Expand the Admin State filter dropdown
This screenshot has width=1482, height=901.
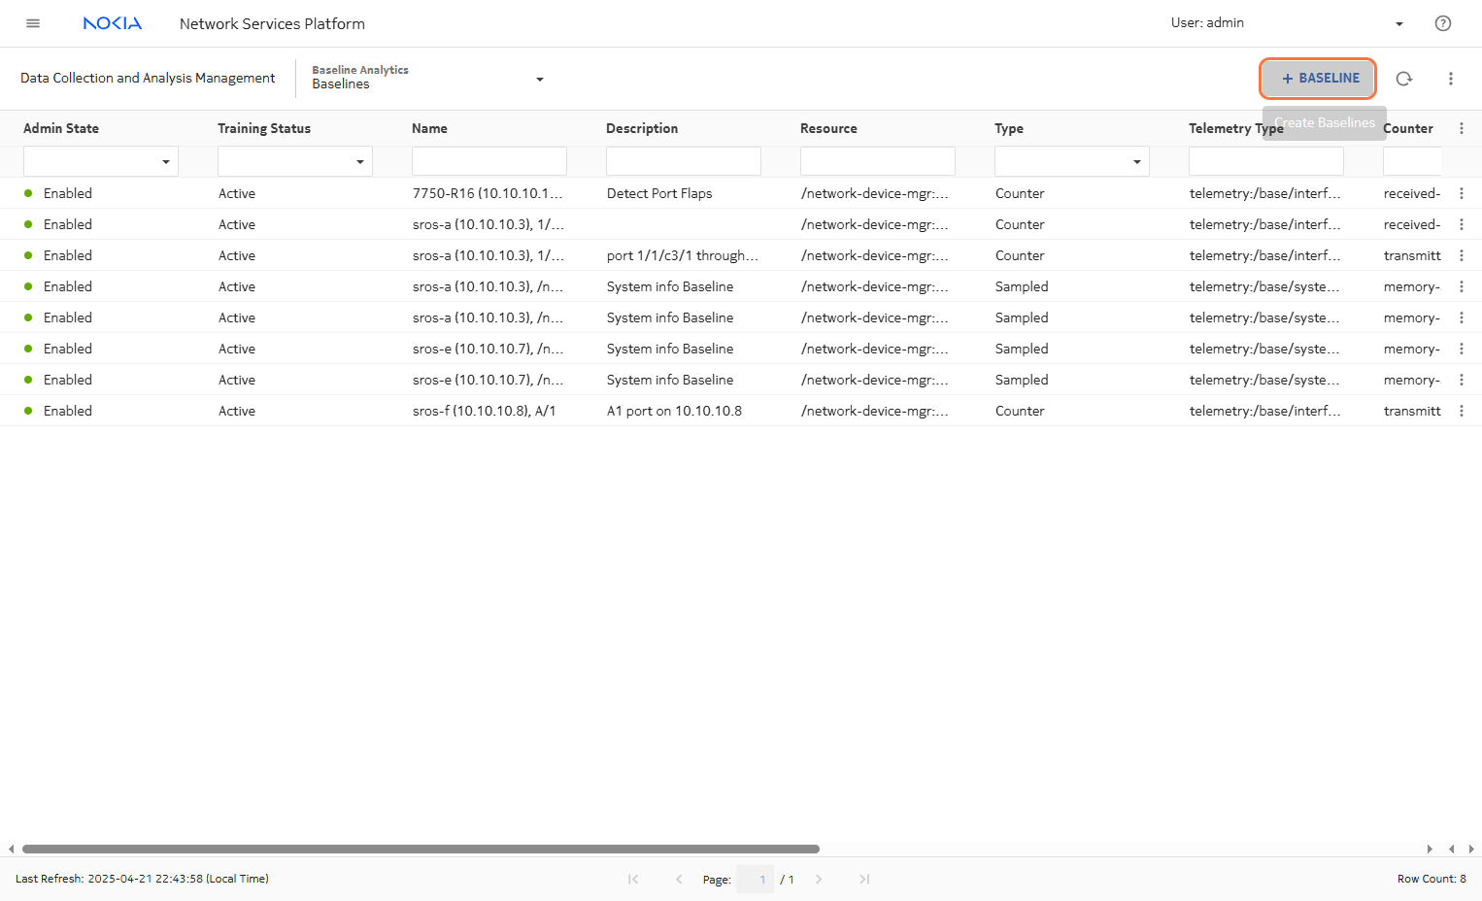(166, 161)
